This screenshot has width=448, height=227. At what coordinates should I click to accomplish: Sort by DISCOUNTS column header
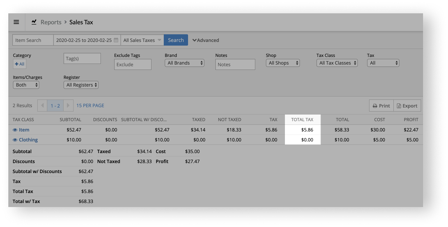(x=105, y=119)
